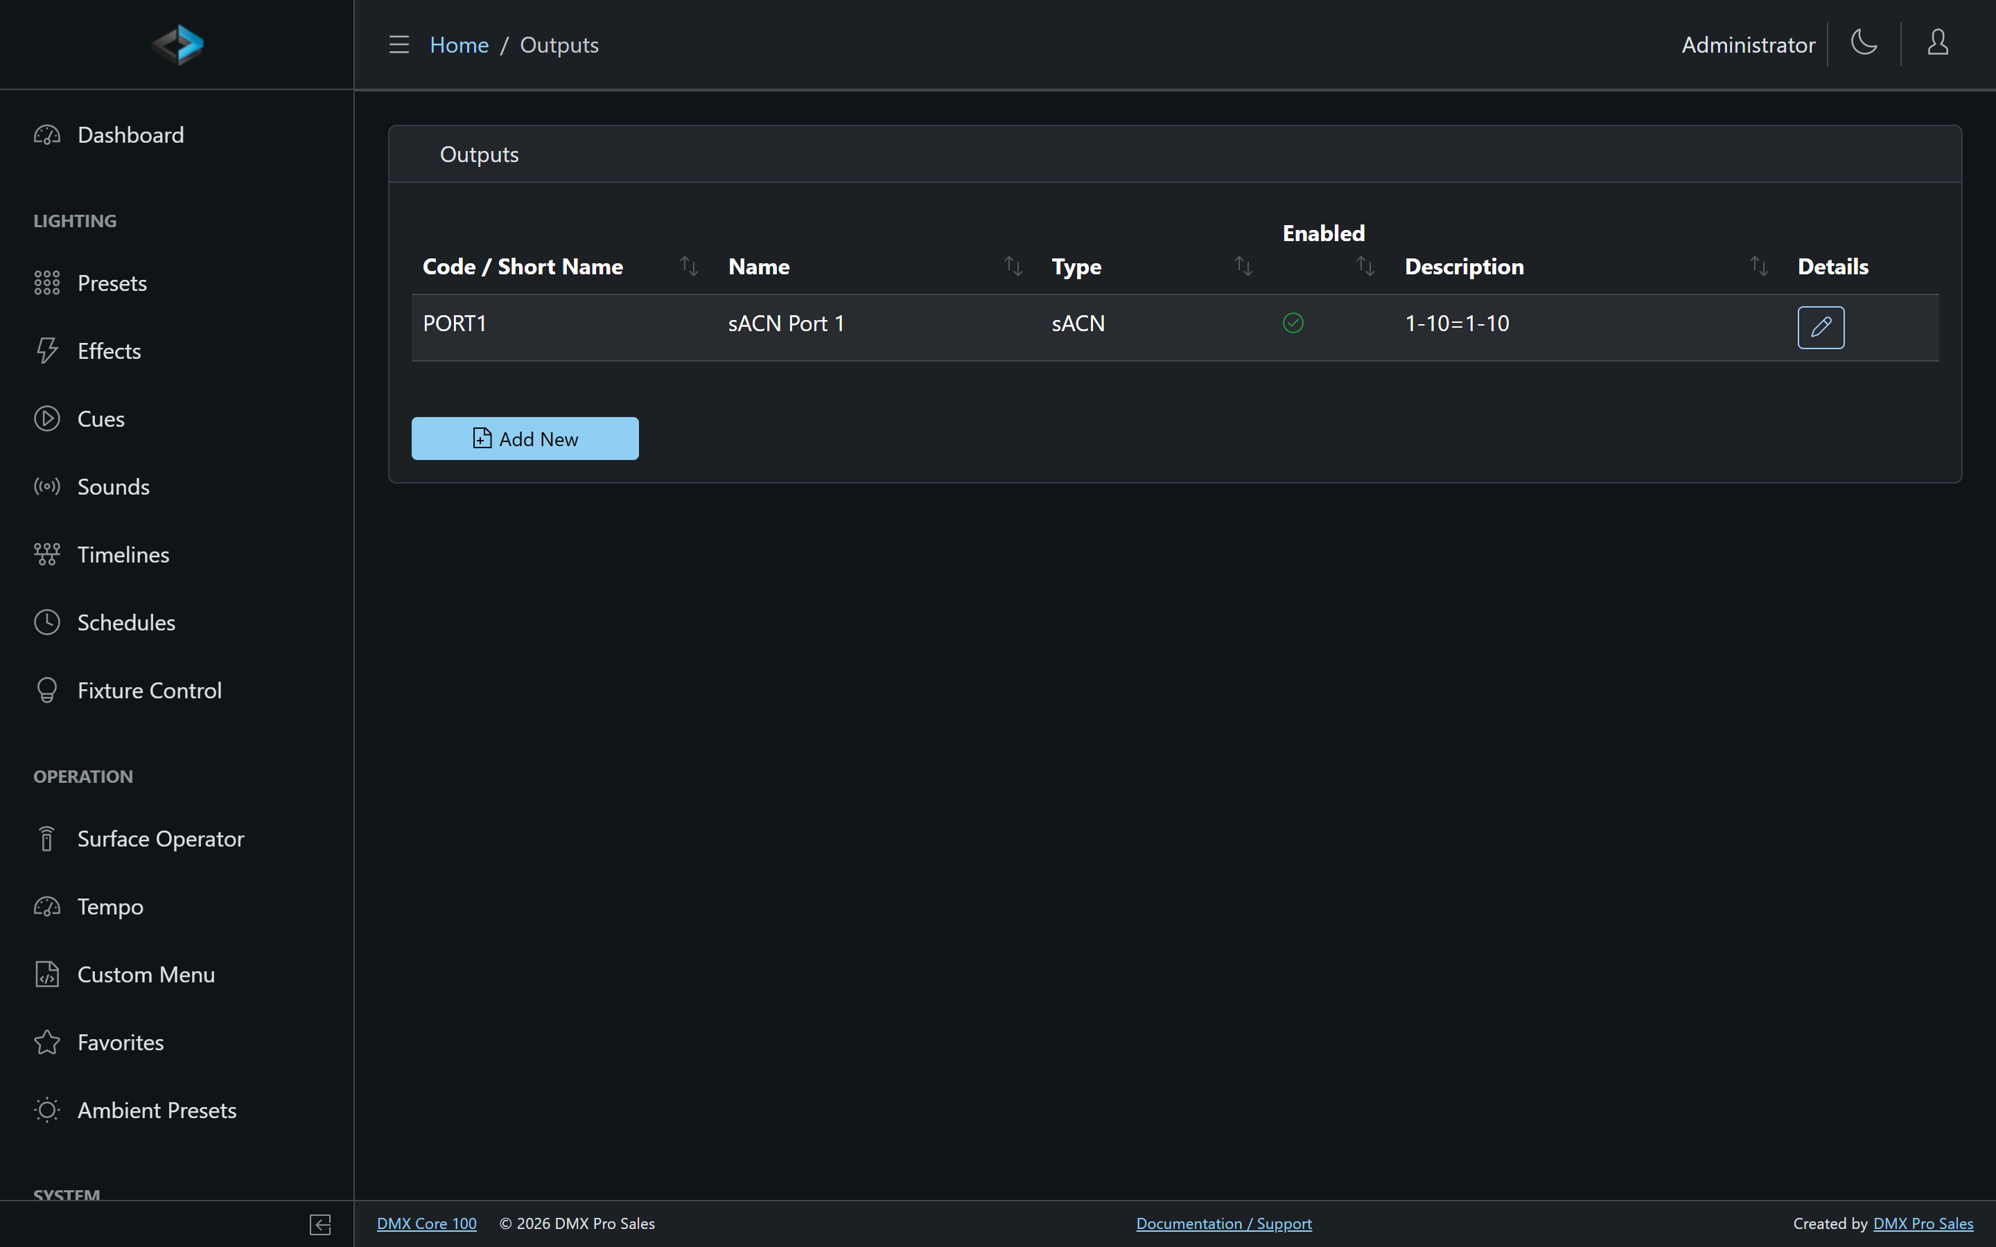This screenshot has height=1247, width=1996.
Task: Click the Timelines icon in sidebar
Action: click(x=47, y=554)
